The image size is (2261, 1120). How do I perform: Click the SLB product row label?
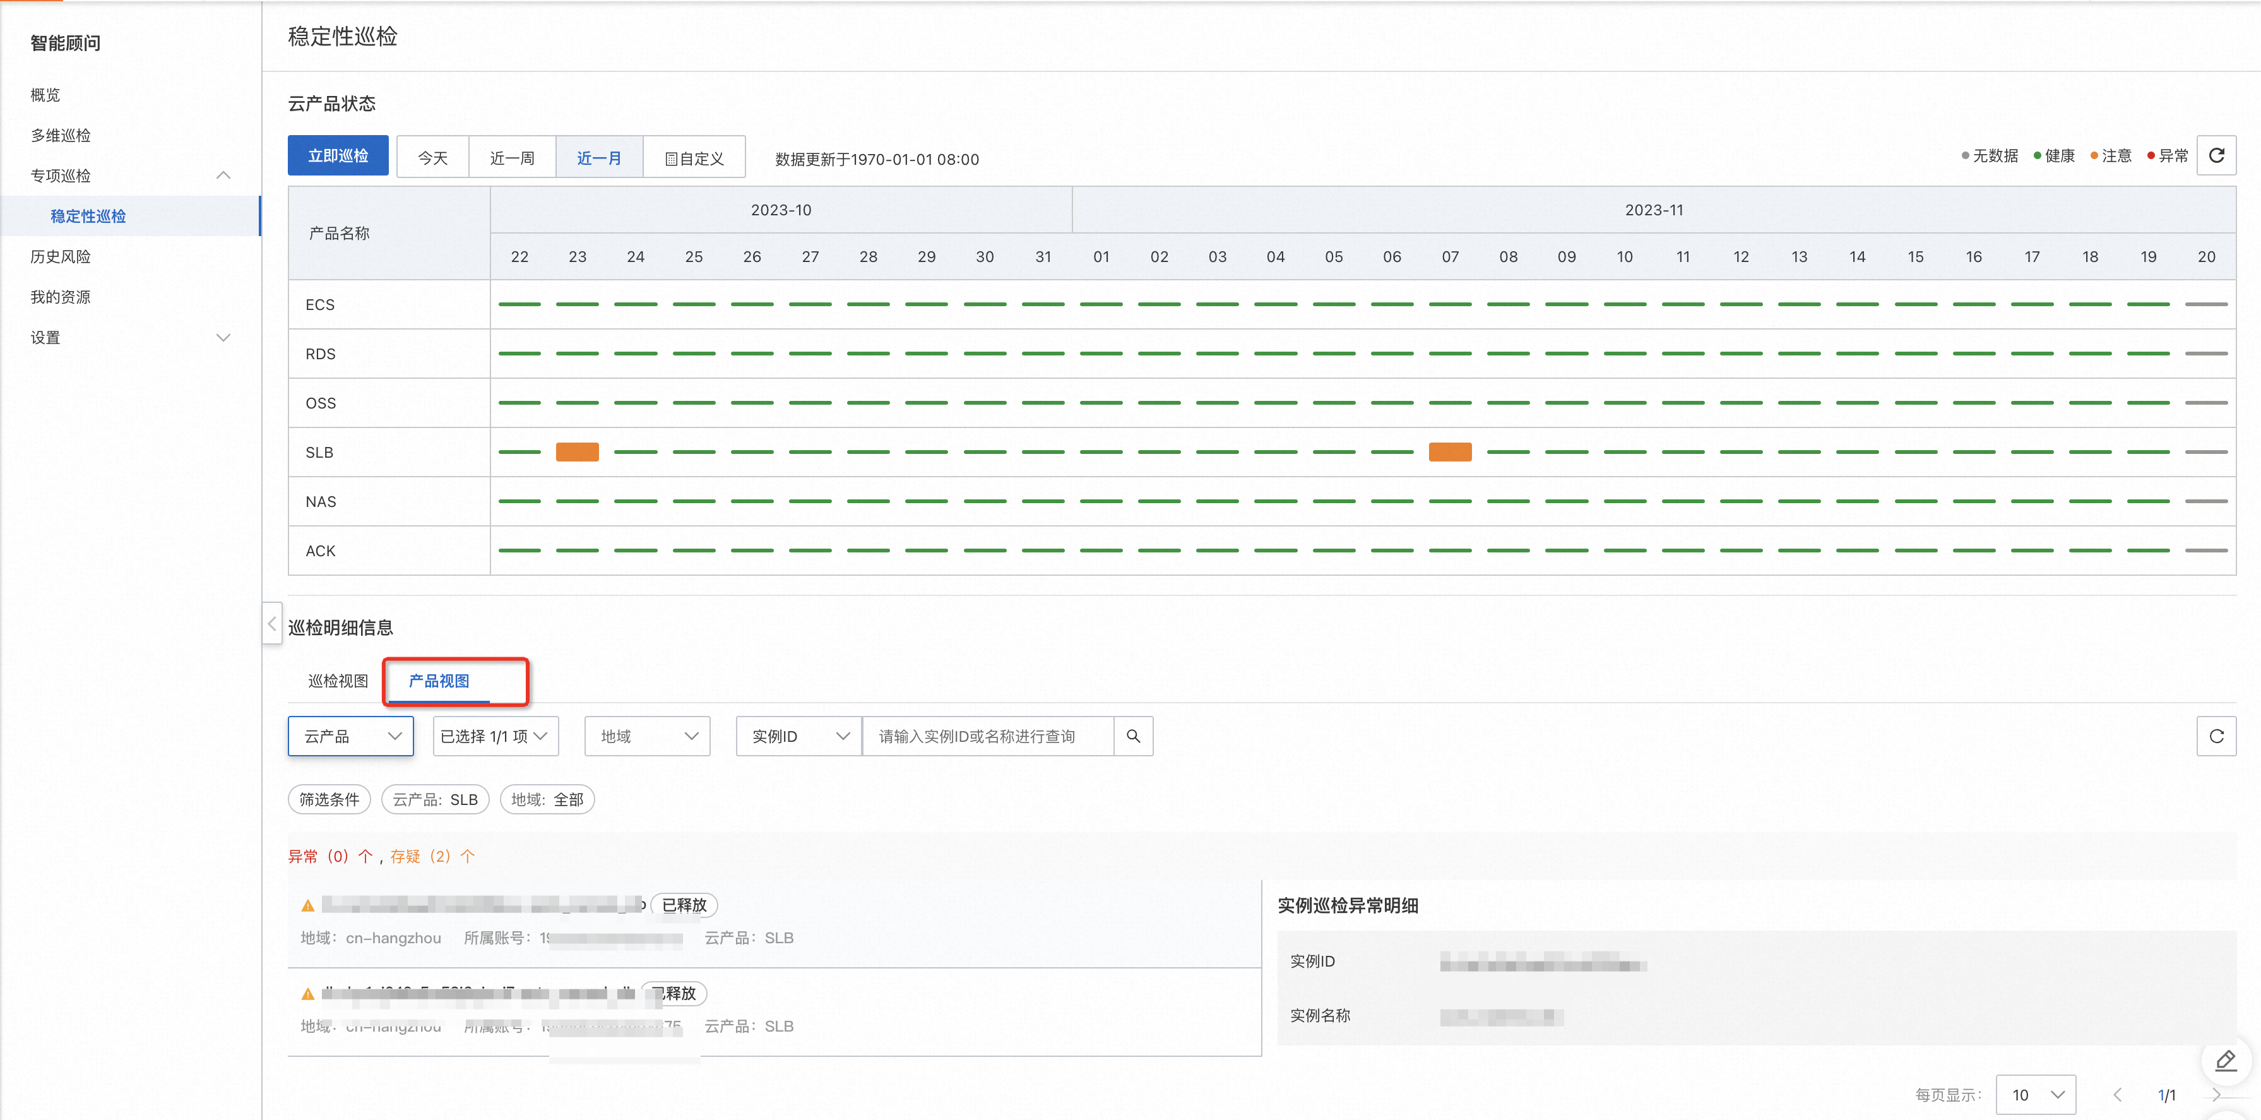[x=319, y=452]
